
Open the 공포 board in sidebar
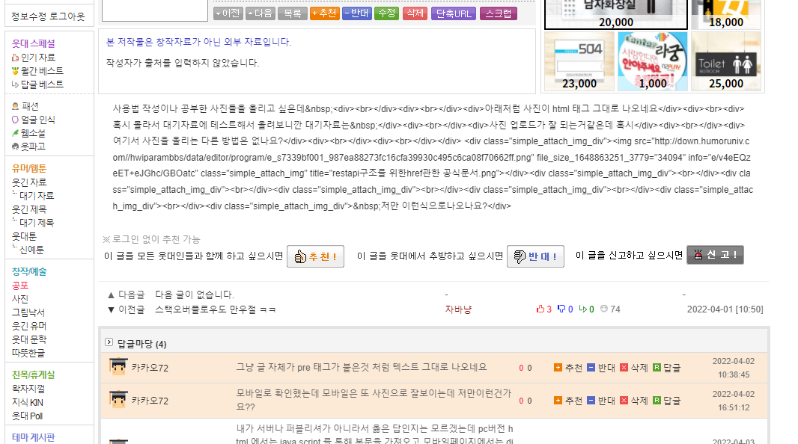pyautogui.click(x=20, y=286)
